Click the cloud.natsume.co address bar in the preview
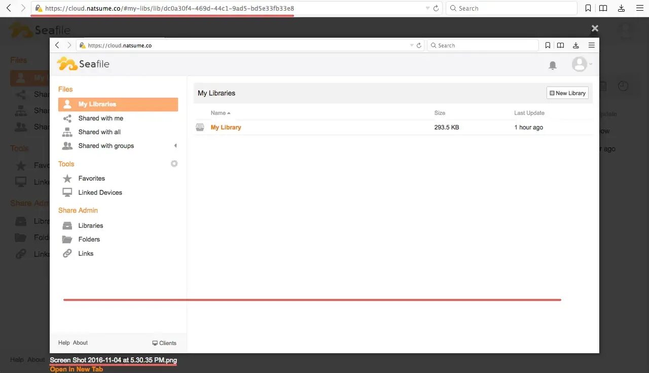This screenshot has width=649, height=373. (x=250, y=45)
